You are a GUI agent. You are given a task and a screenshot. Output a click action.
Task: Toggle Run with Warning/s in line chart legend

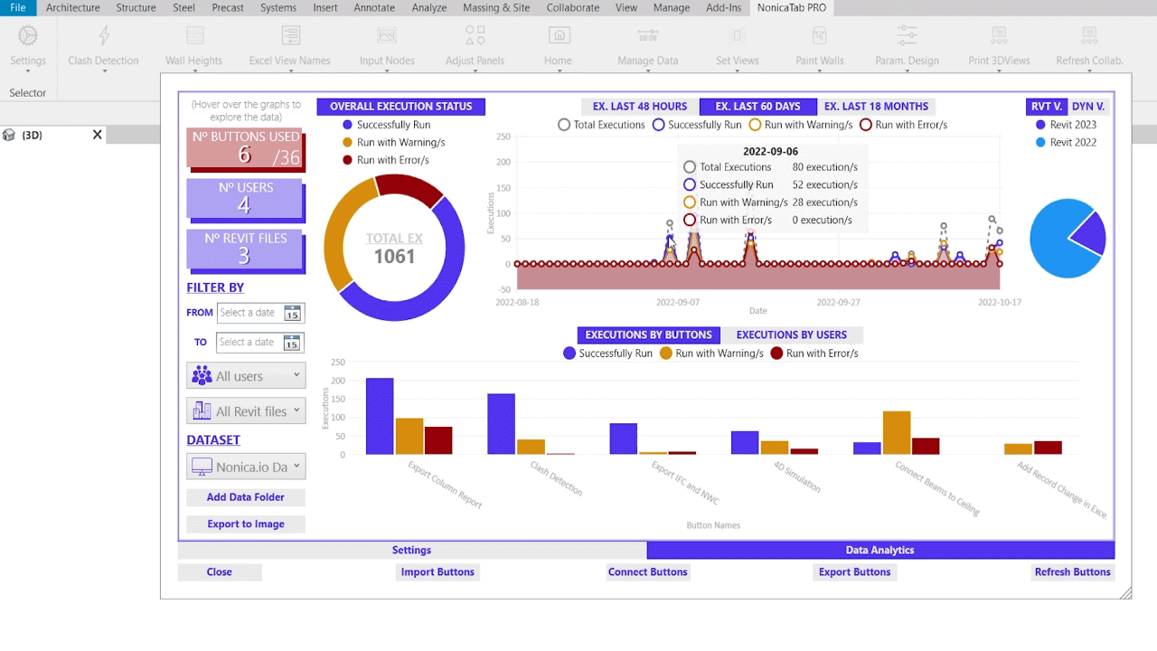click(x=801, y=125)
